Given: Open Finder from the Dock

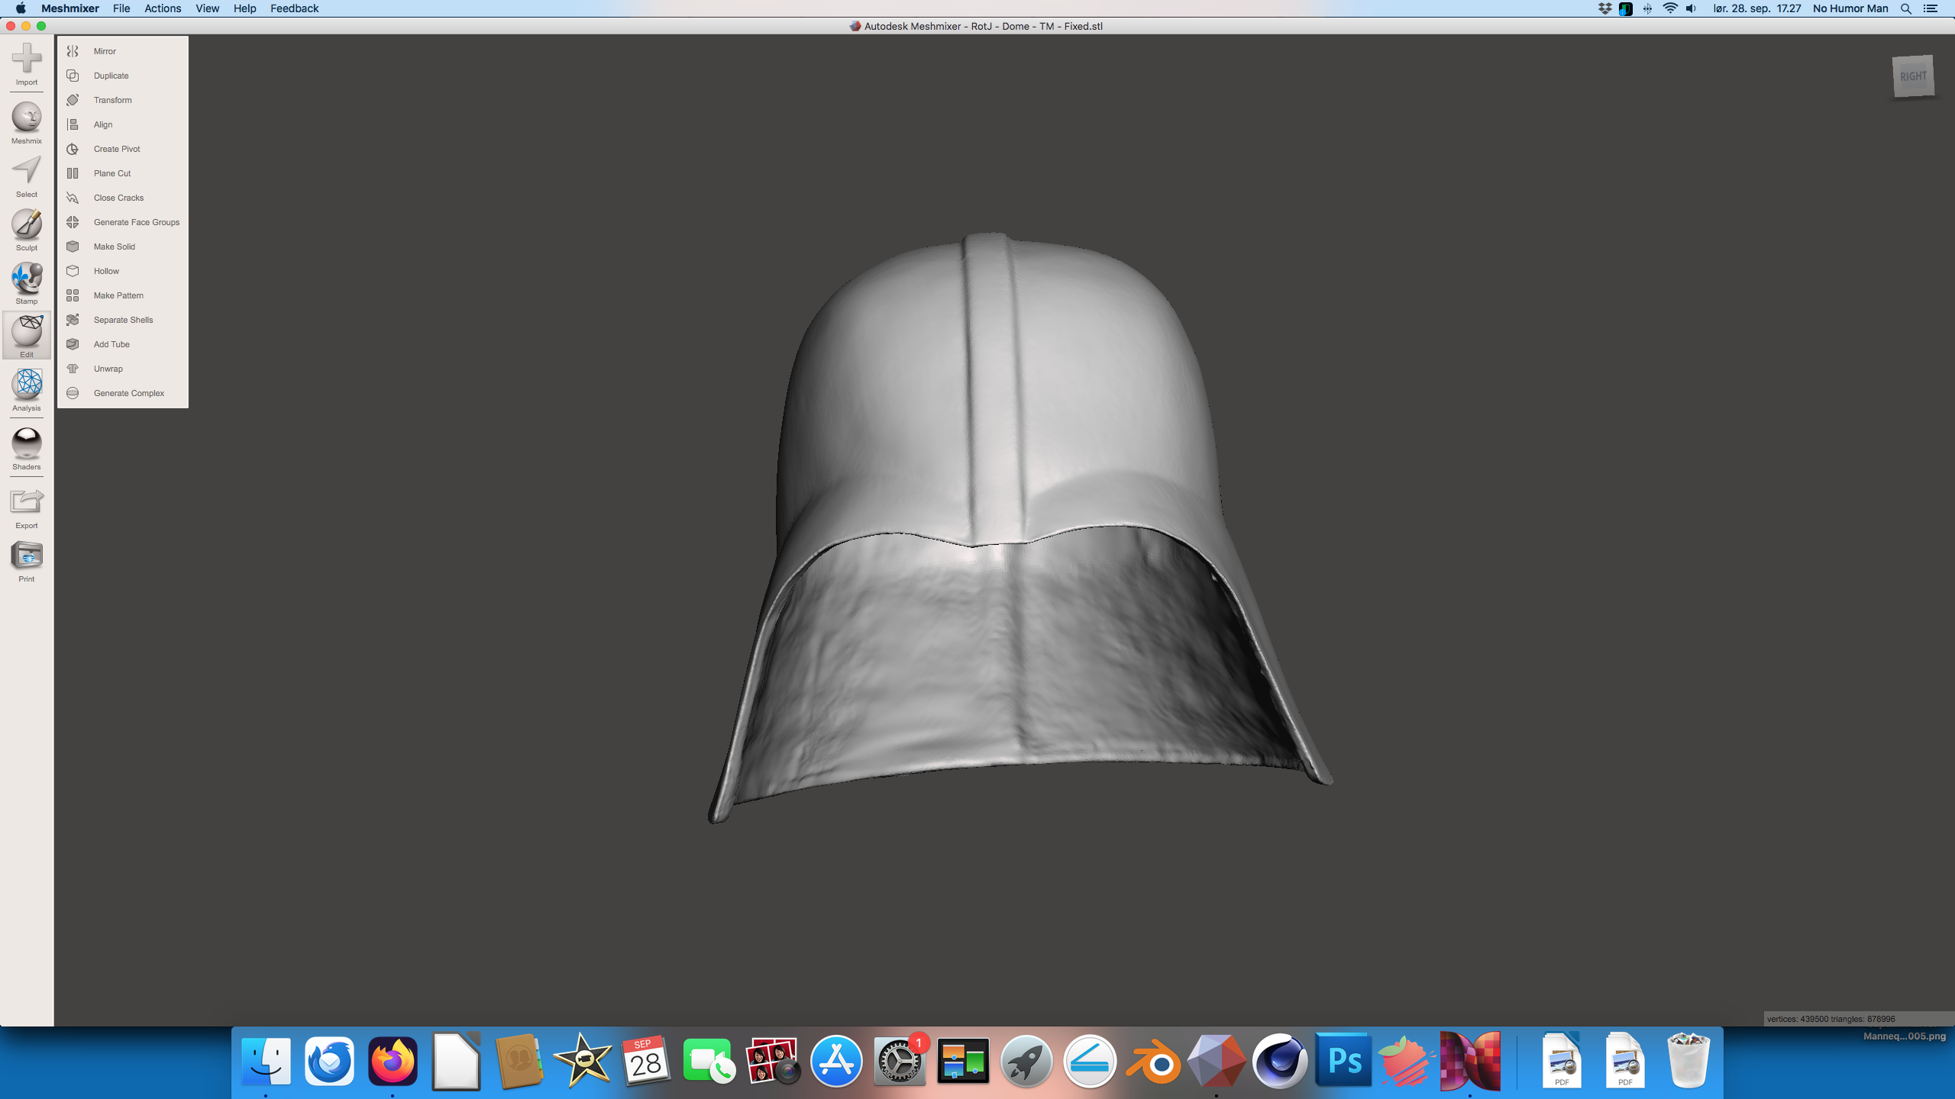Looking at the screenshot, I should pyautogui.click(x=266, y=1061).
